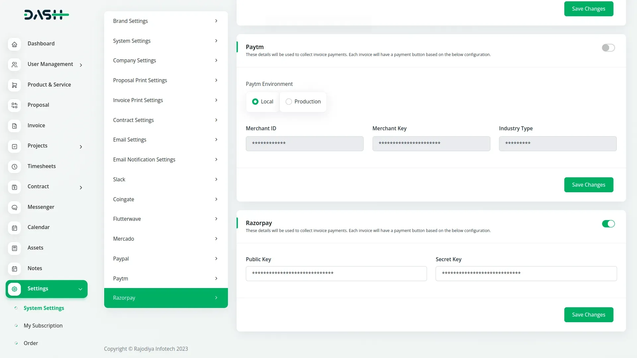Disable the Razorpay toggle
This screenshot has width=637, height=358.
[x=608, y=224]
